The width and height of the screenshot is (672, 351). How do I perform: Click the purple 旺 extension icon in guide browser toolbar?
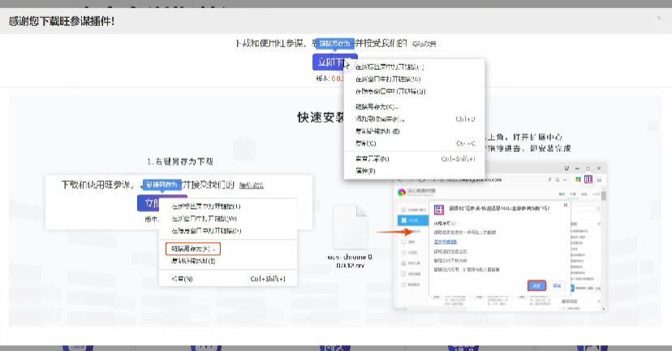click(x=588, y=180)
